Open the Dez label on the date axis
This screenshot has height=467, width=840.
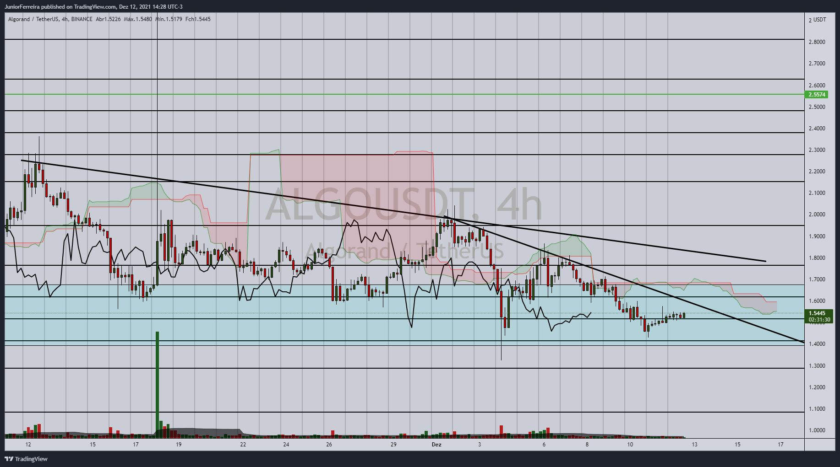click(x=436, y=444)
